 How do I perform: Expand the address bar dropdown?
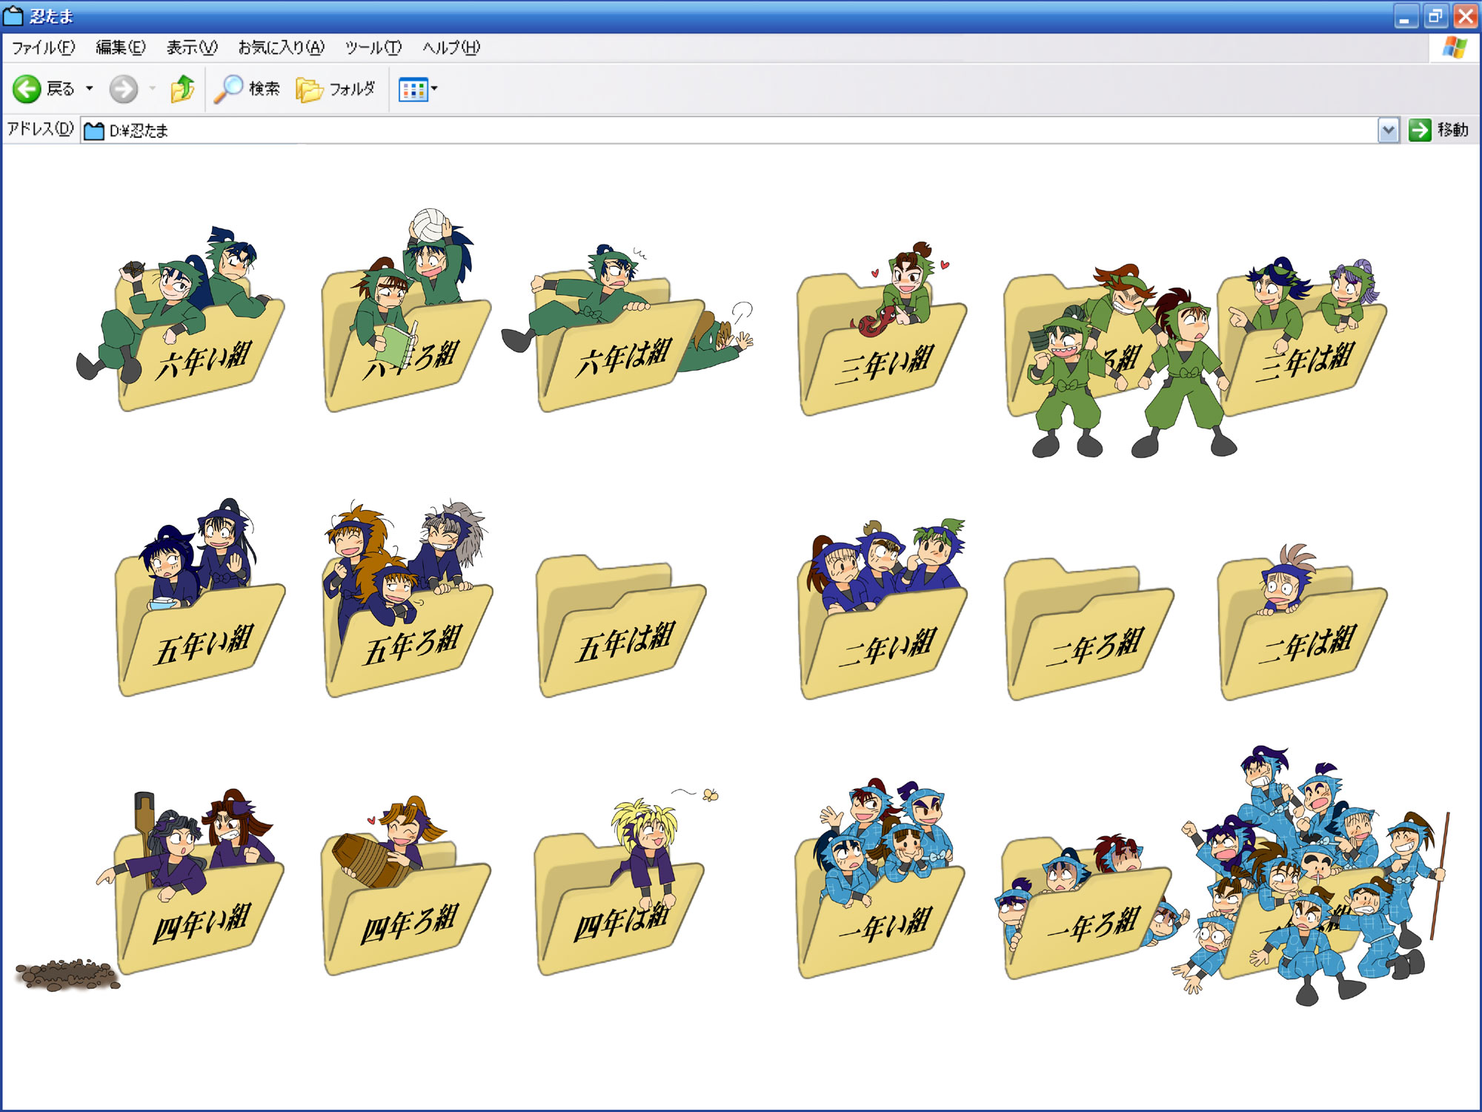1388,131
